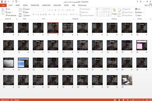Viewport: 152px width, 101px height.
Task: Collapse the ribbon arrow
Action: click(150, 19)
